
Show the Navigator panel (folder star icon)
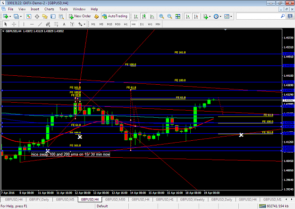tap(45, 16)
